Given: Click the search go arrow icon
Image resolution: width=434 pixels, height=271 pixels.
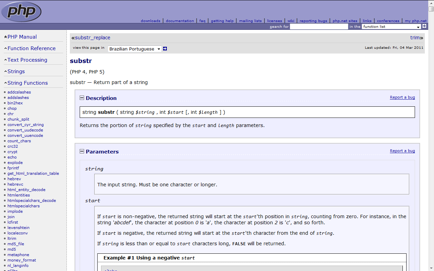Looking at the screenshot, I should (x=424, y=26).
